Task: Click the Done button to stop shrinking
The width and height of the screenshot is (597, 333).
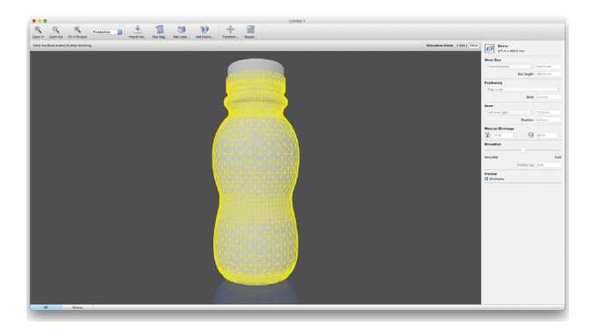Action: click(x=473, y=46)
